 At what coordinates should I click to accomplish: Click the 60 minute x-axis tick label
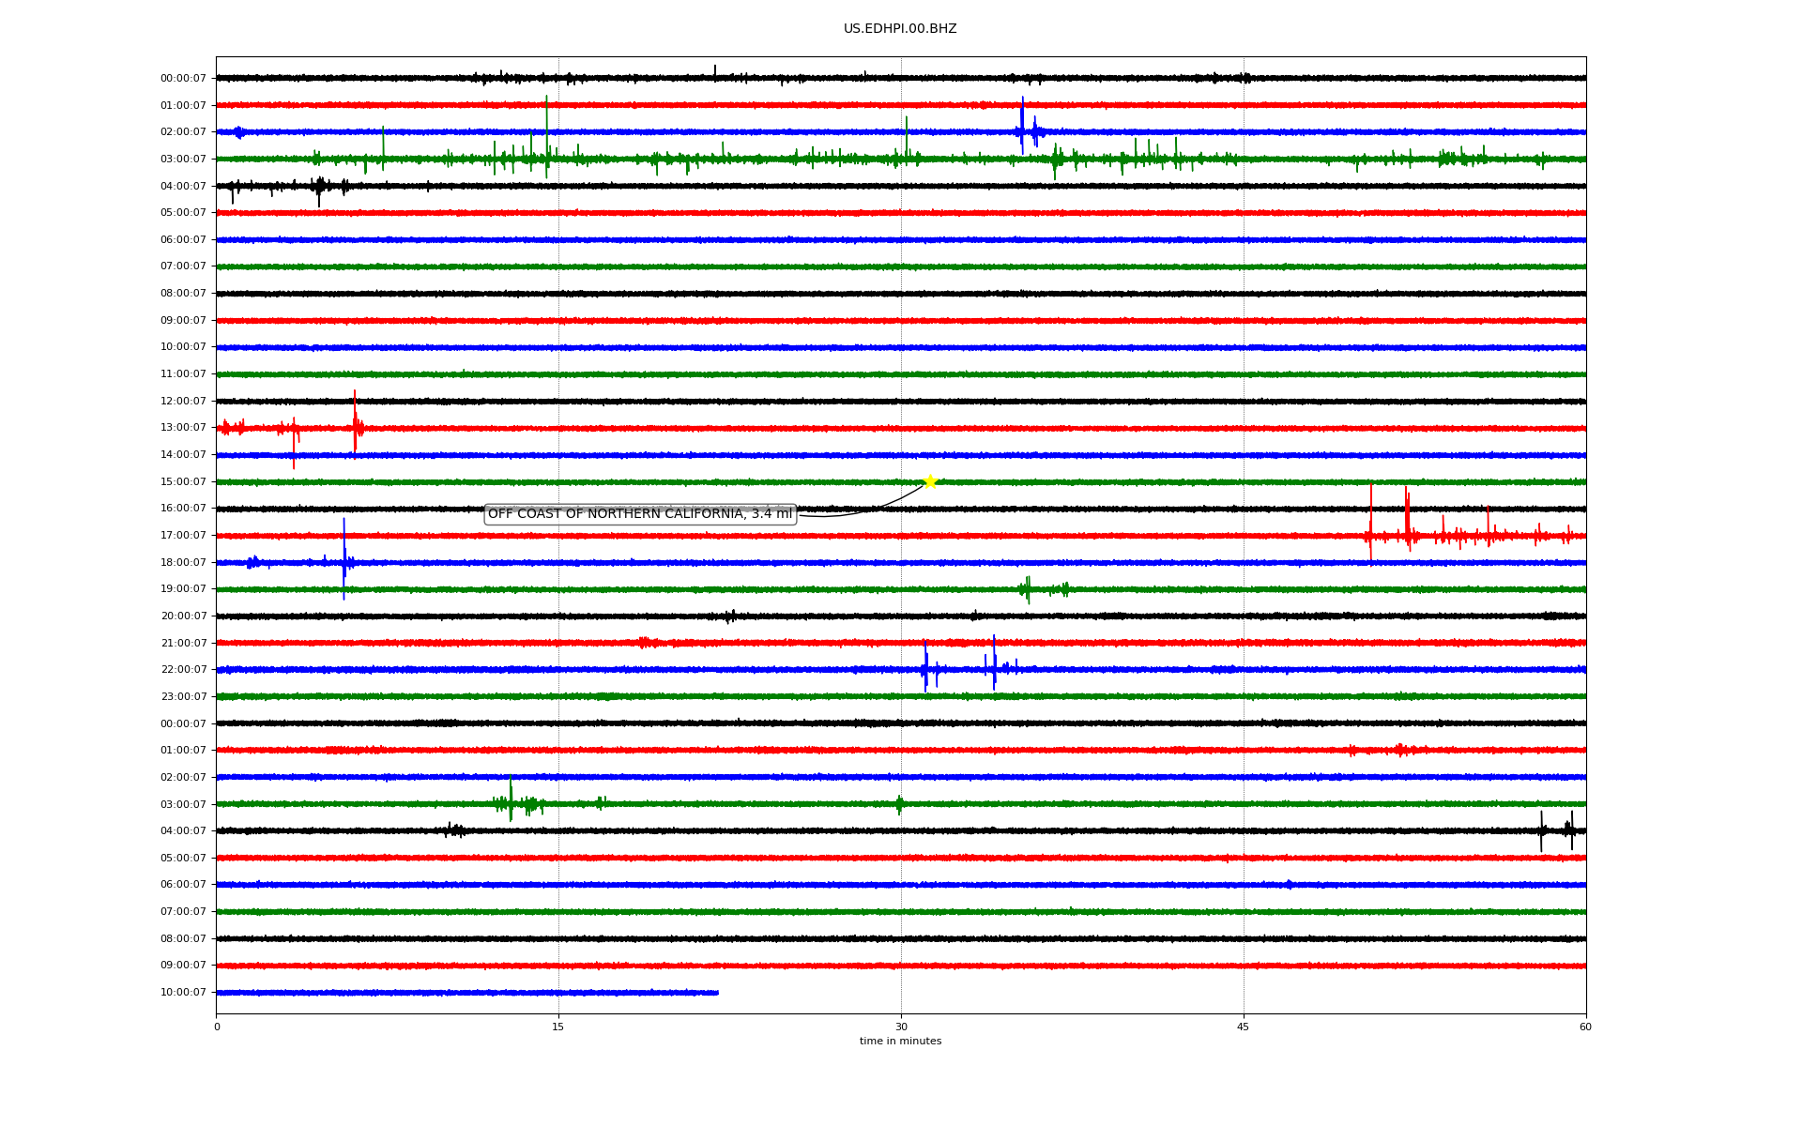tap(1585, 1027)
